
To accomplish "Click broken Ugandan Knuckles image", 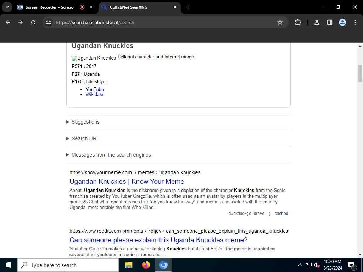I will pos(94,58).
